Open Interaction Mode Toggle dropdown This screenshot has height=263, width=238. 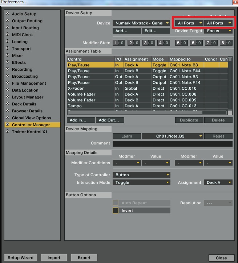point(141,182)
